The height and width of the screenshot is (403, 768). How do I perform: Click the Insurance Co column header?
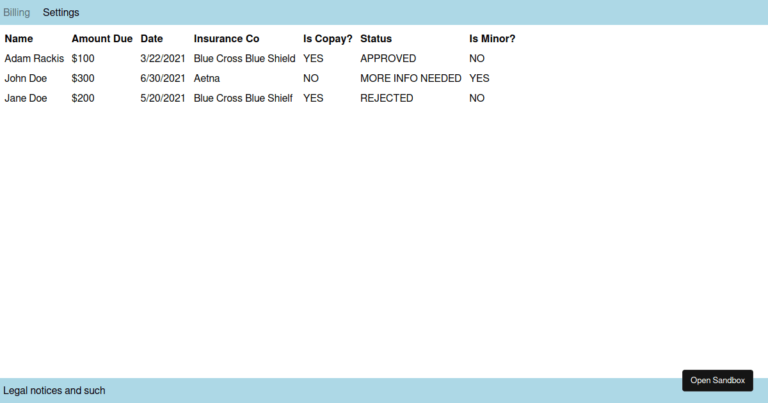(x=227, y=39)
